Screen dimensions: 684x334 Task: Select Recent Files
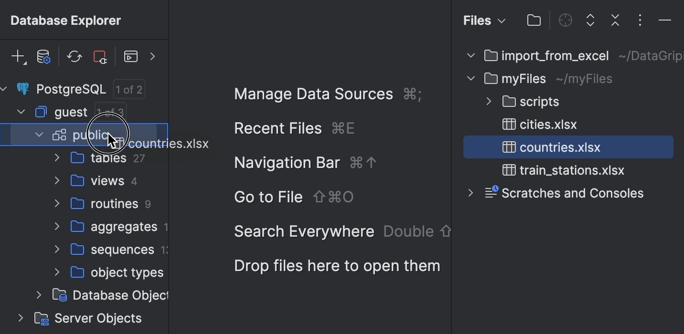click(278, 128)
